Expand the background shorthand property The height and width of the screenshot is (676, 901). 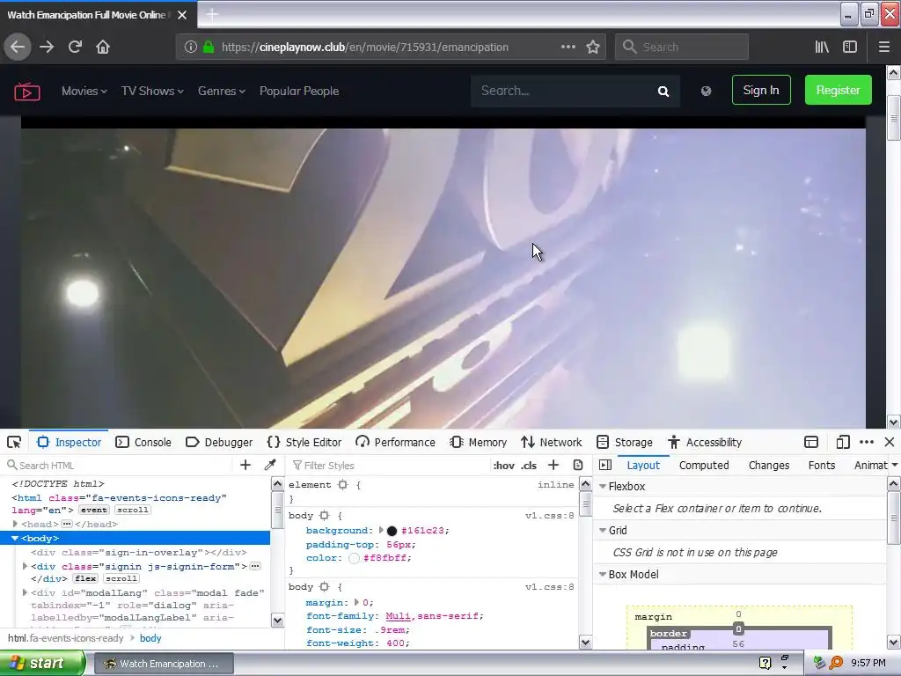(381, 530)
